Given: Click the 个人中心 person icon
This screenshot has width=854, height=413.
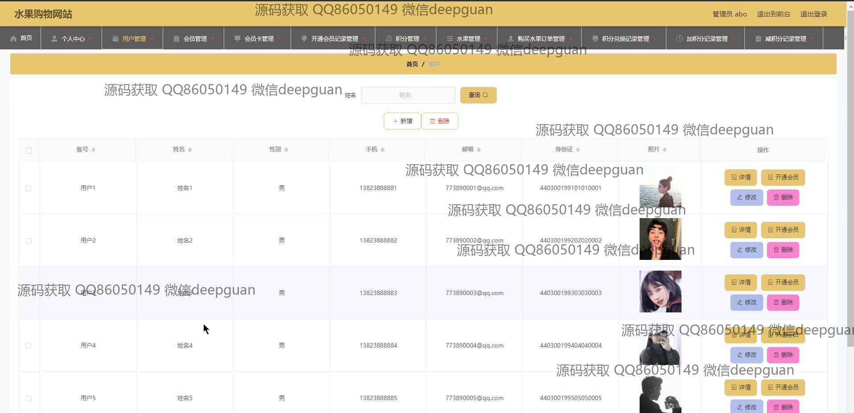Looking at the screenshot, I should [54, 39].
